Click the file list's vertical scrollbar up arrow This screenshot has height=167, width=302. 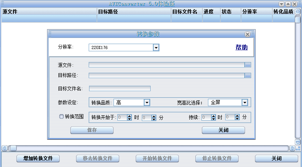point(298,11)
